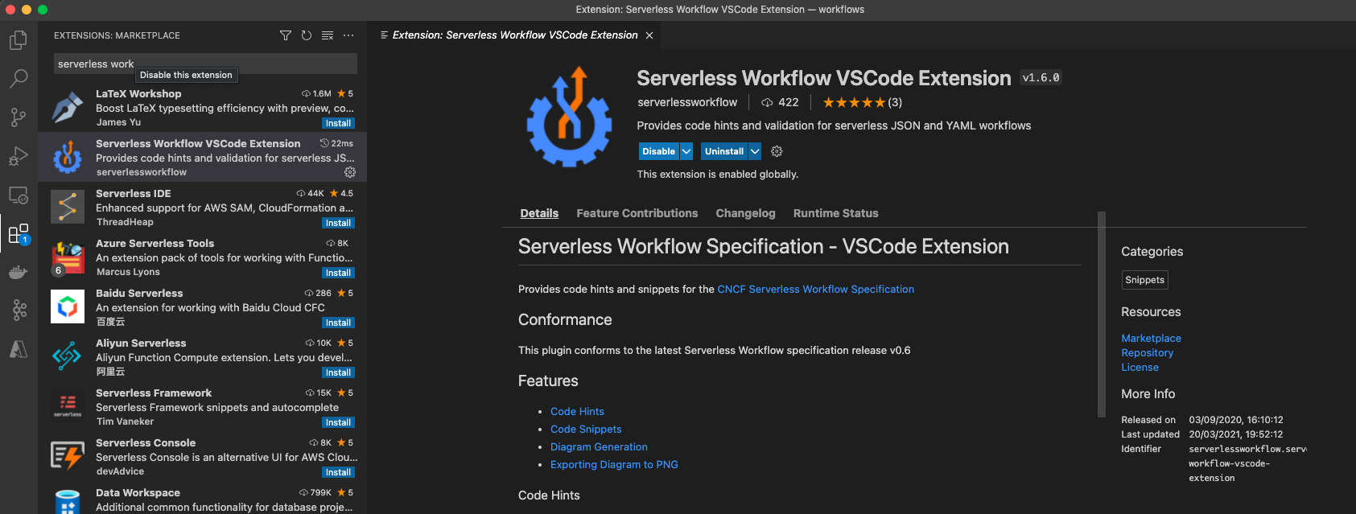Open the Run and Debug view
This screenshot has width=1356, height=514.
click(18, 156)
